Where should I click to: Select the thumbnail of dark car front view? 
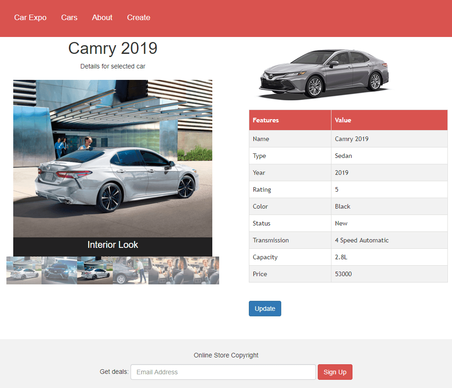59,270
